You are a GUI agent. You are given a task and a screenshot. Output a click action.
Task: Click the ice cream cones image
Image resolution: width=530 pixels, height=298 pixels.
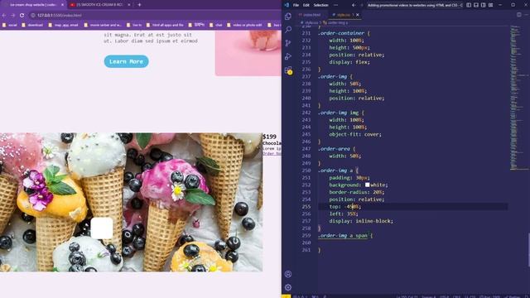[131, 202]
